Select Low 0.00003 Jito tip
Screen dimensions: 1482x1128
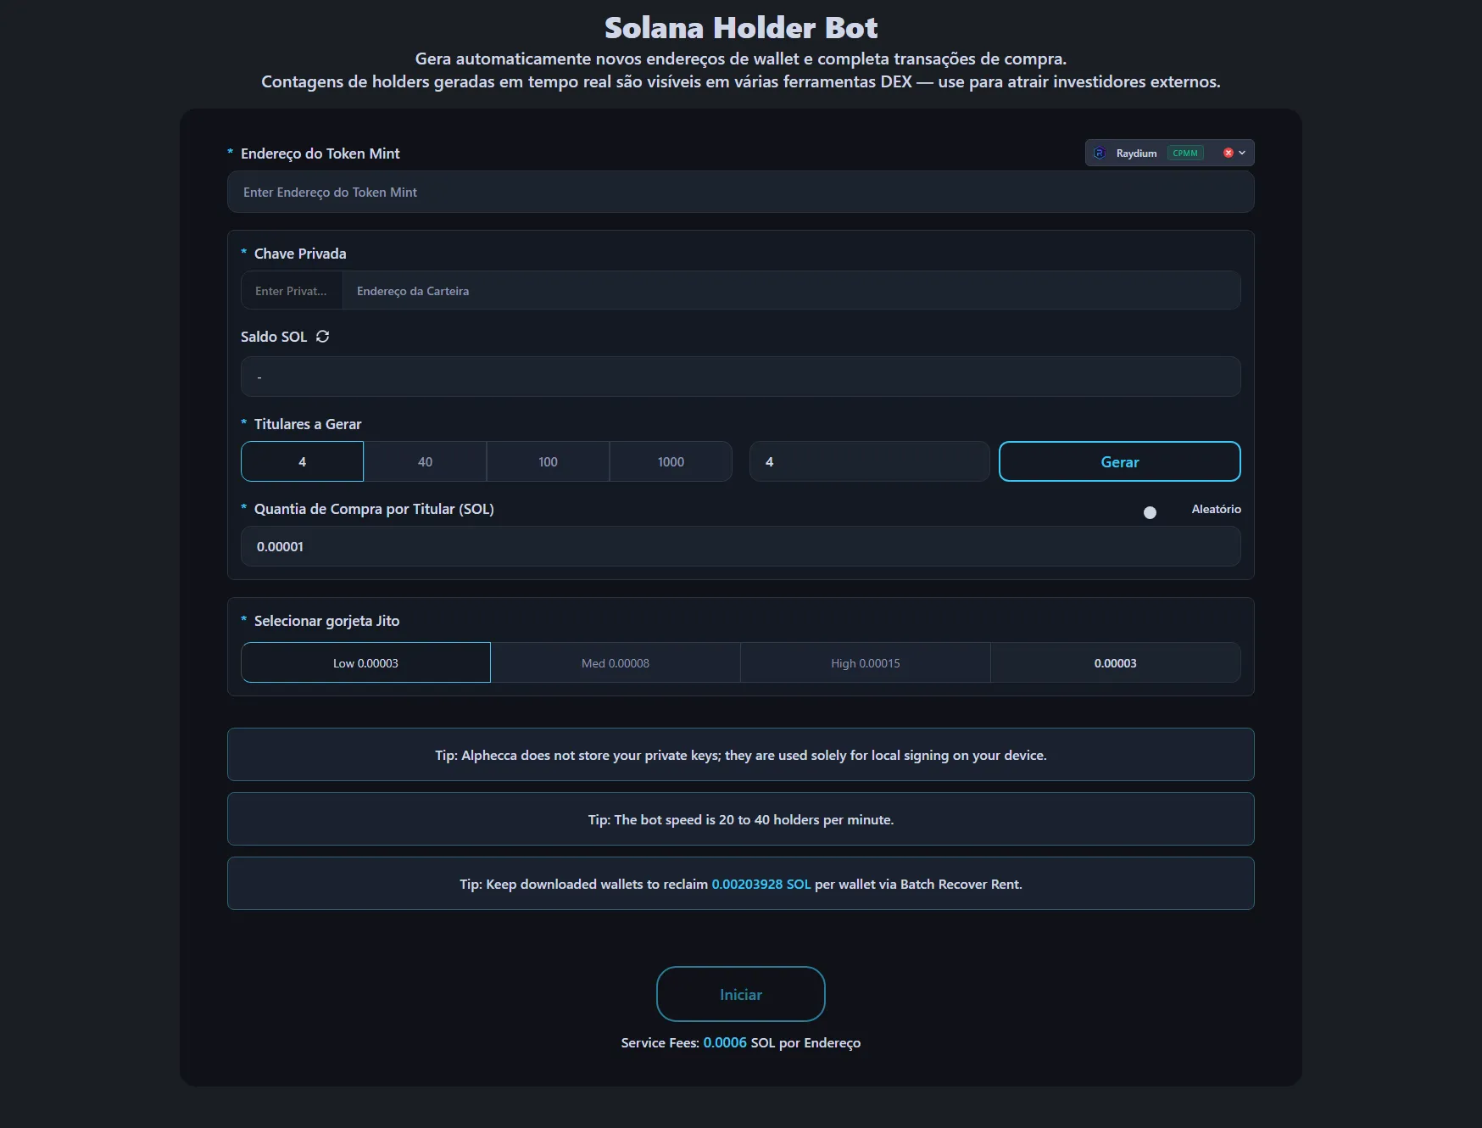pos(365,662)
